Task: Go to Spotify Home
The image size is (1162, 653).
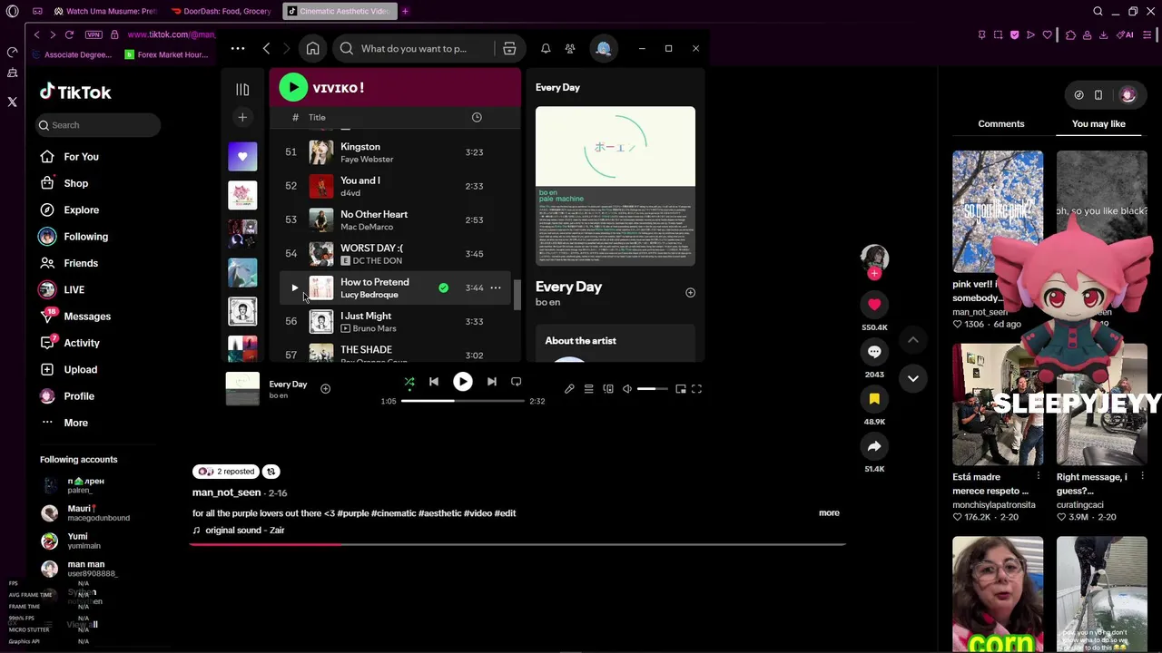Action: click(312, 48)
